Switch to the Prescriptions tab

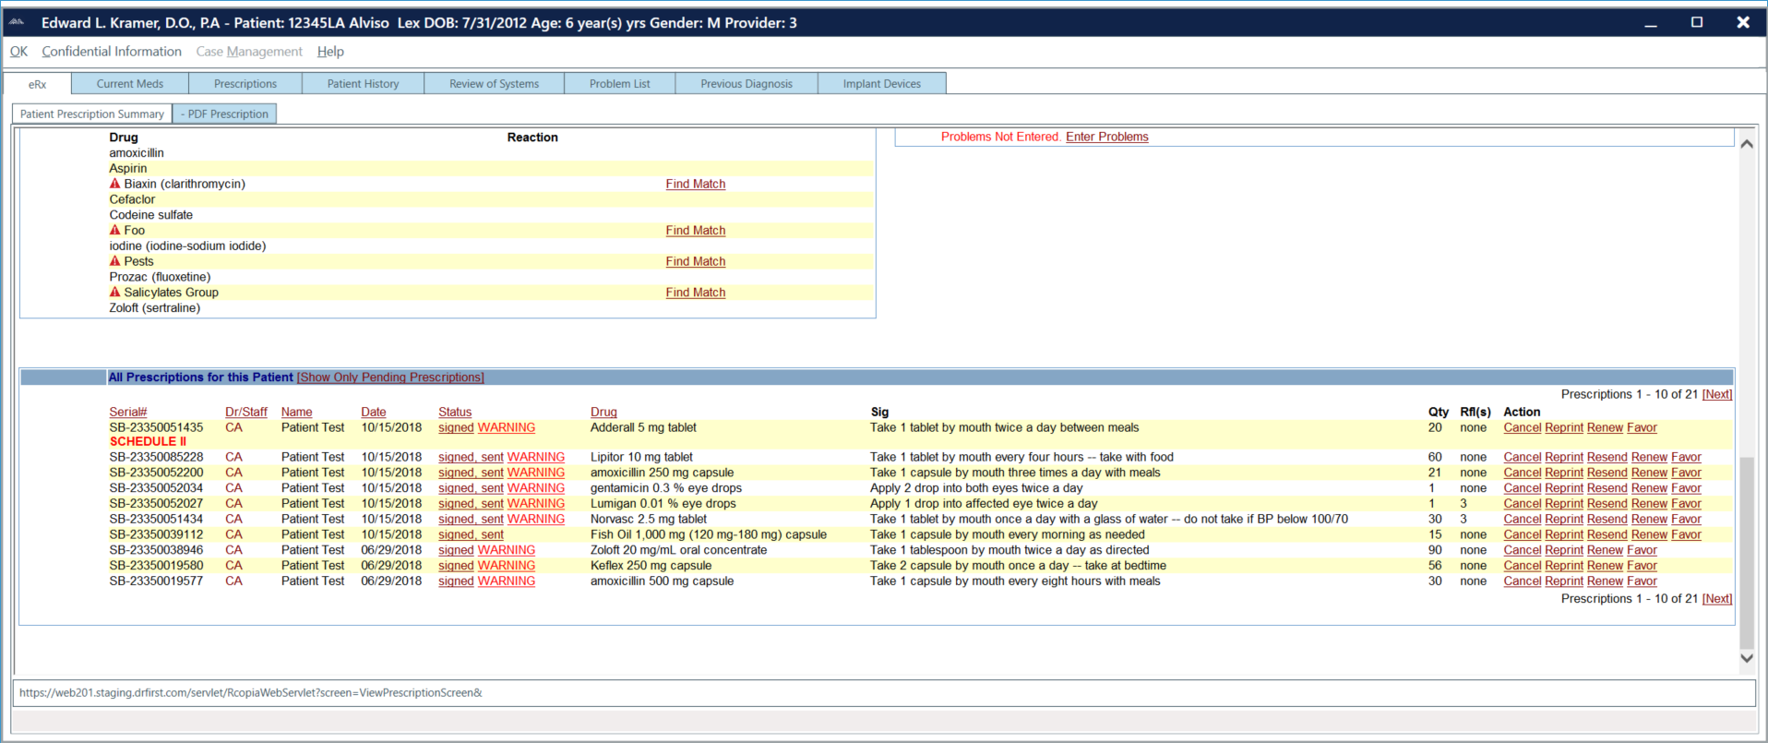point(245,84)
